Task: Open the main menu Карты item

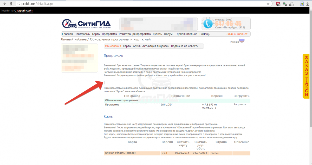Action: click(x=96, y=34)
